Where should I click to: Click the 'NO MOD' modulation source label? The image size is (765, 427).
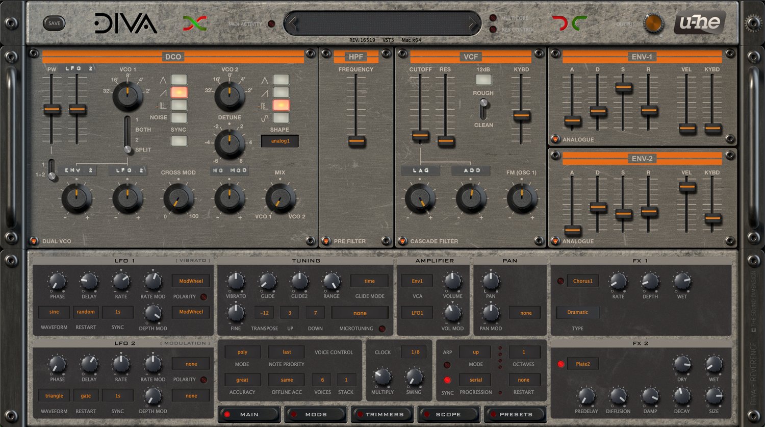coord(229,171)
